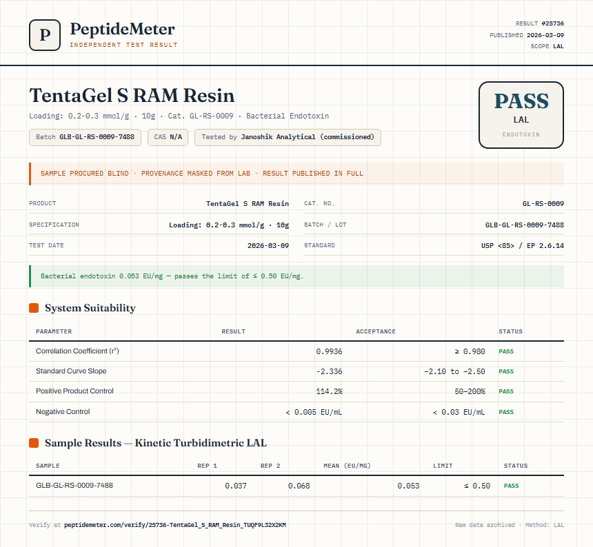This screenshot has height=547, width=593.
Task: Click the acceptance < 0.03 EU/mL
Action: pos(459,412)
